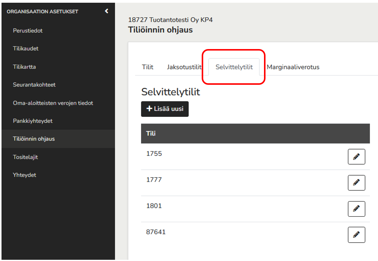
Task: Edit account 1777 with pencil icon
Action: (x=357, y=183)
